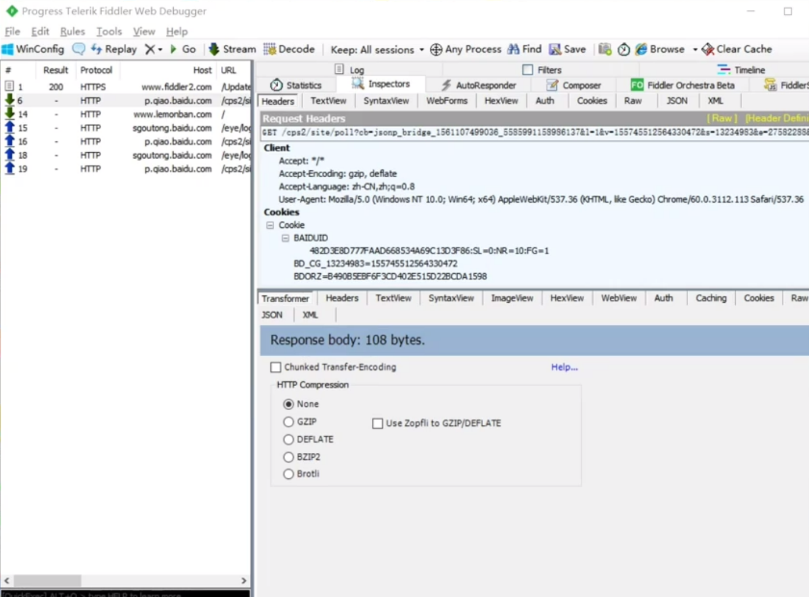This screenshot has width=809, height=597.
Task: Open the View menu
Action: (x=144, y=31)
